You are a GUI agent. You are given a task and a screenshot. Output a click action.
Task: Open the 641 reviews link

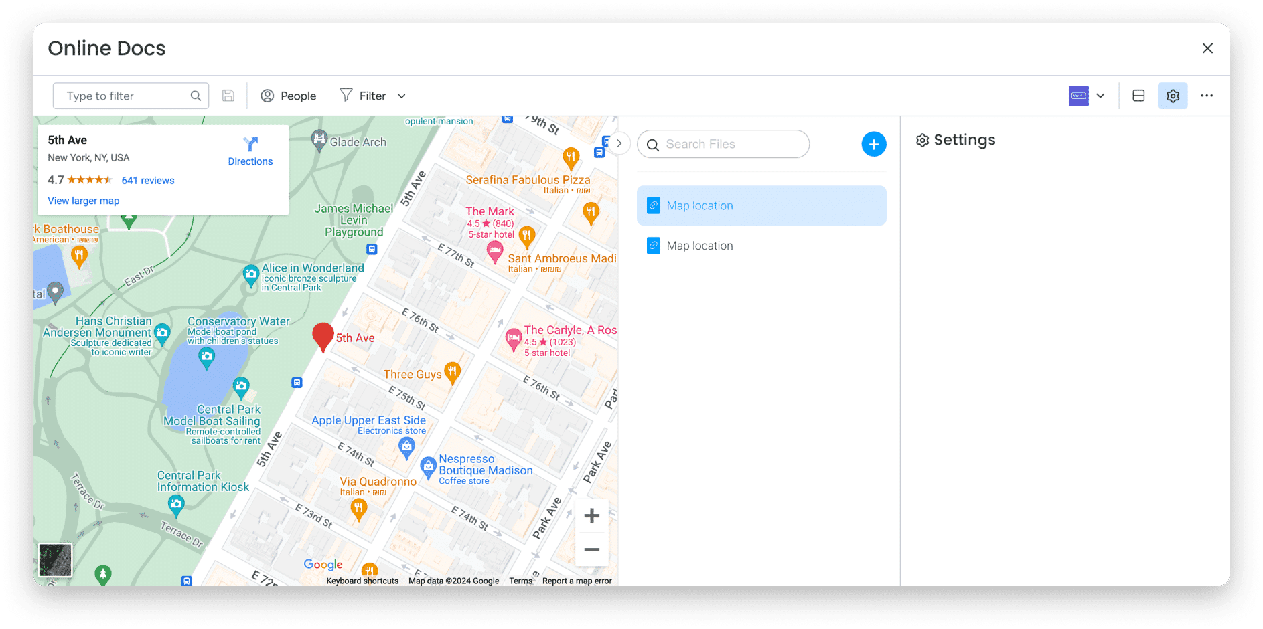pos(148,181)
